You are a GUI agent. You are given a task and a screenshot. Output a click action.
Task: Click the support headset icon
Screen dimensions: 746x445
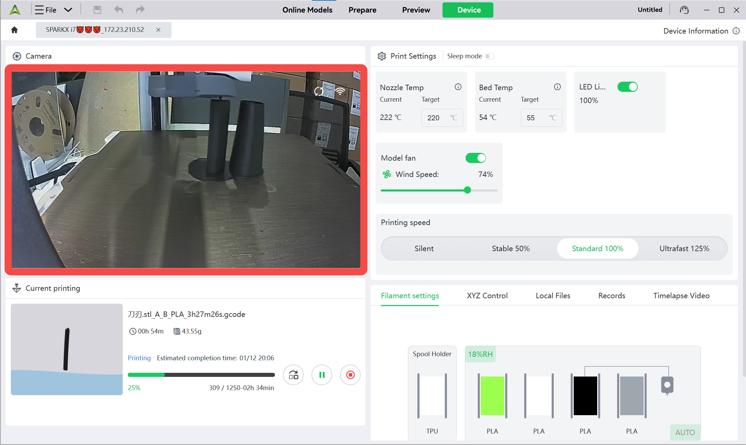[684, 10]
